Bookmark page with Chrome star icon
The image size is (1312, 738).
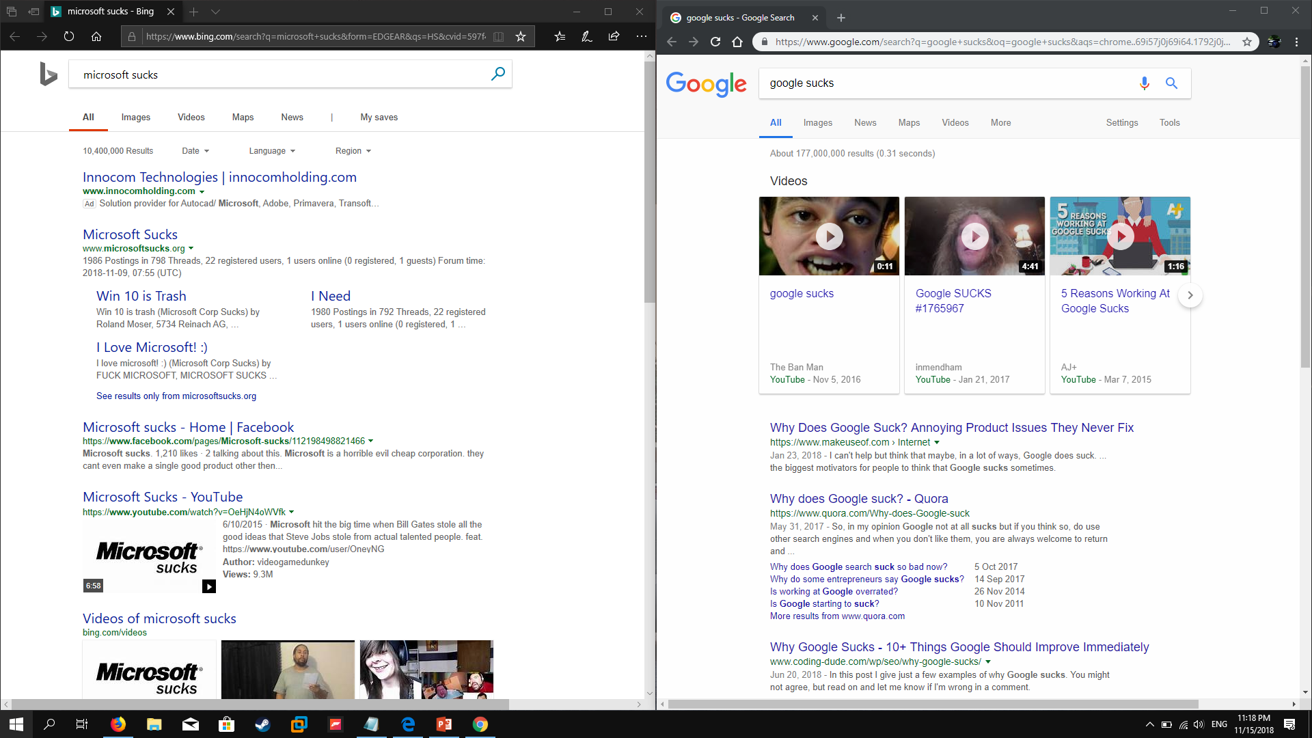click(x=1247, y=42)
